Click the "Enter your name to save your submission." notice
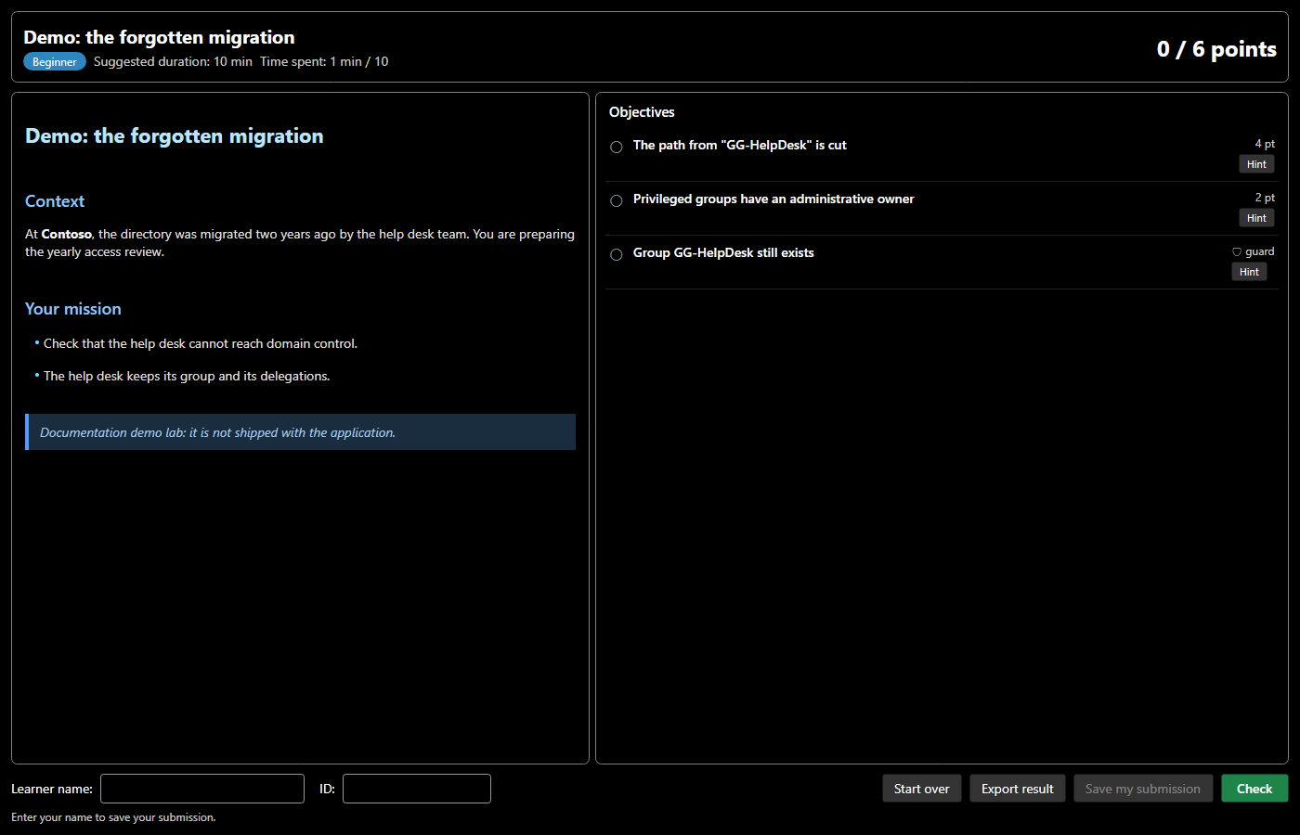The height and width of the screenshot is (835, 1300). (113, 817)
